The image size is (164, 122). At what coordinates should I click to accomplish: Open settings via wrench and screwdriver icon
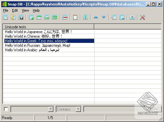[x=143, y=17]
